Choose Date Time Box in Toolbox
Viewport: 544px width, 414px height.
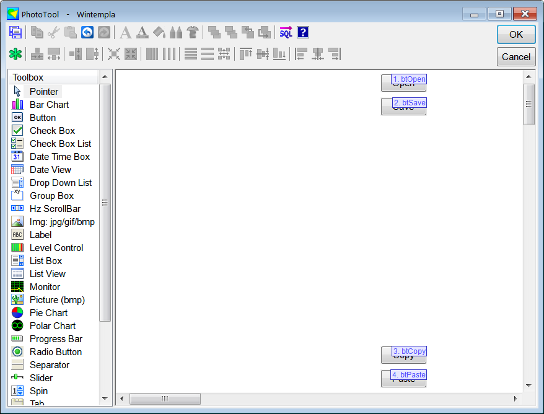[x=59, y=157]
